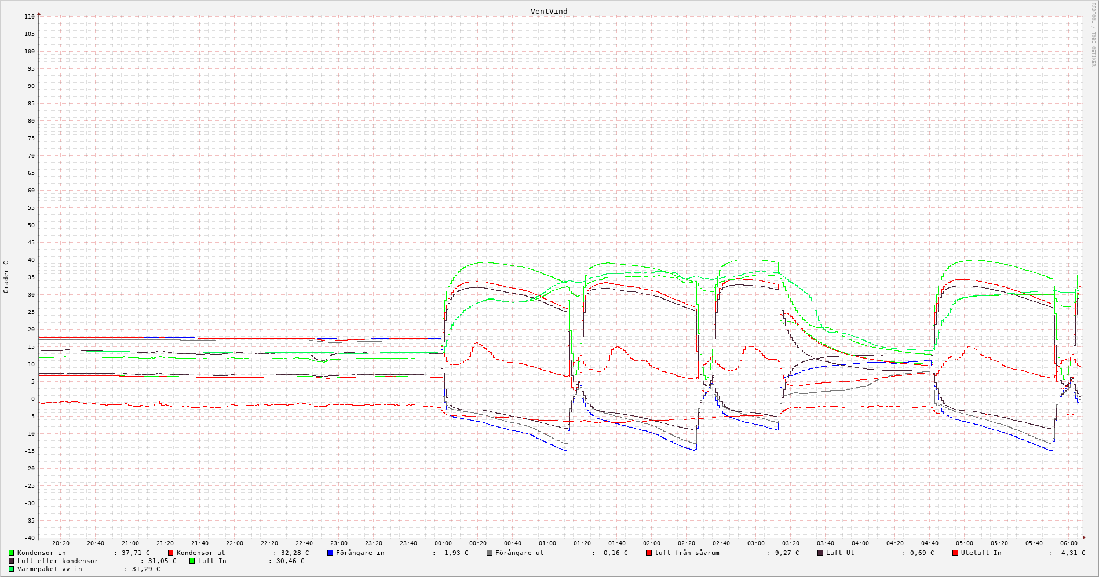Click the red Uteluft In legend swatch
Viewport: 1099px width, 577px height.
point(955,553)
